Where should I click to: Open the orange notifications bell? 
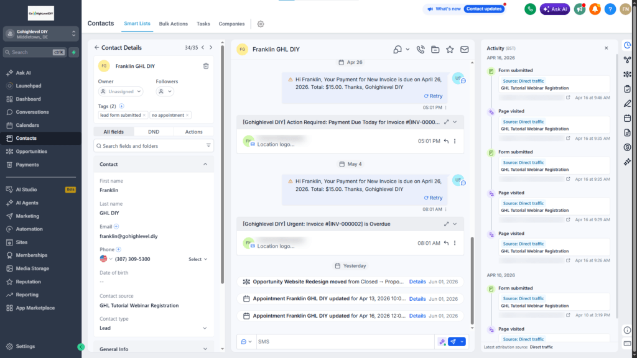coord(595,9)
